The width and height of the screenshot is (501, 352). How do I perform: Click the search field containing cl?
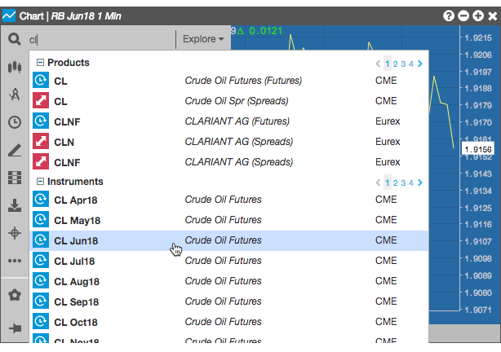coord(102,40)
